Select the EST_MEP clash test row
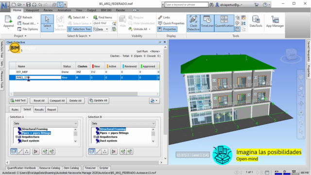The height and width of the screenshot is (175, 311). 84,72
